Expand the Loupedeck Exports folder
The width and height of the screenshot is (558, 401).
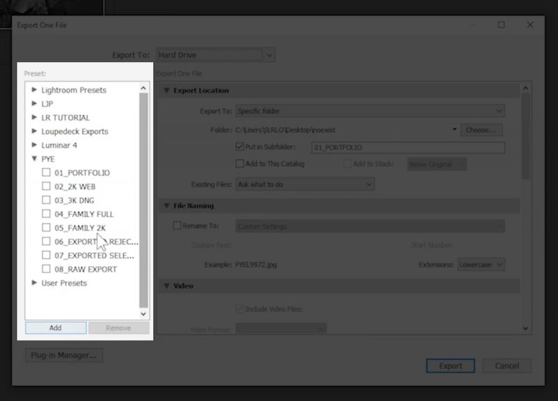[x=34, y=131]
